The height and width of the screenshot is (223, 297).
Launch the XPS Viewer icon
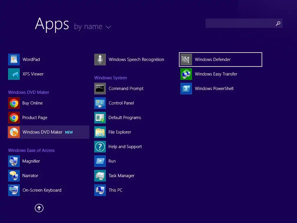[x=14, y=74]
